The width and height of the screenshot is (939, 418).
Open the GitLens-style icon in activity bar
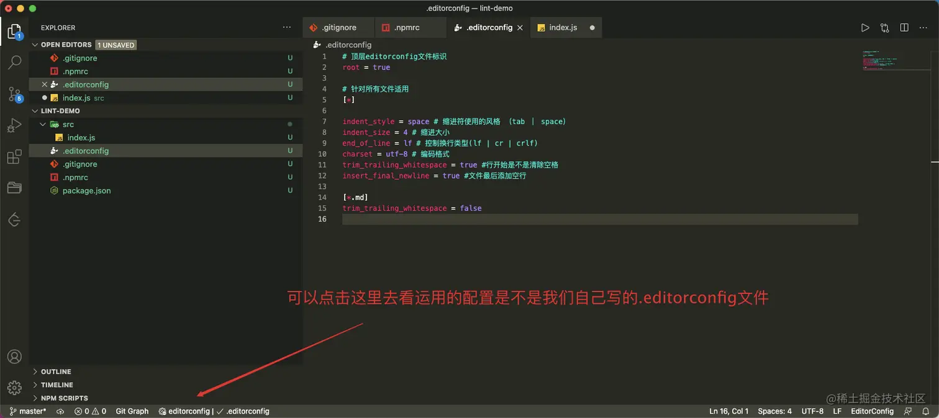tap(14, 220)
